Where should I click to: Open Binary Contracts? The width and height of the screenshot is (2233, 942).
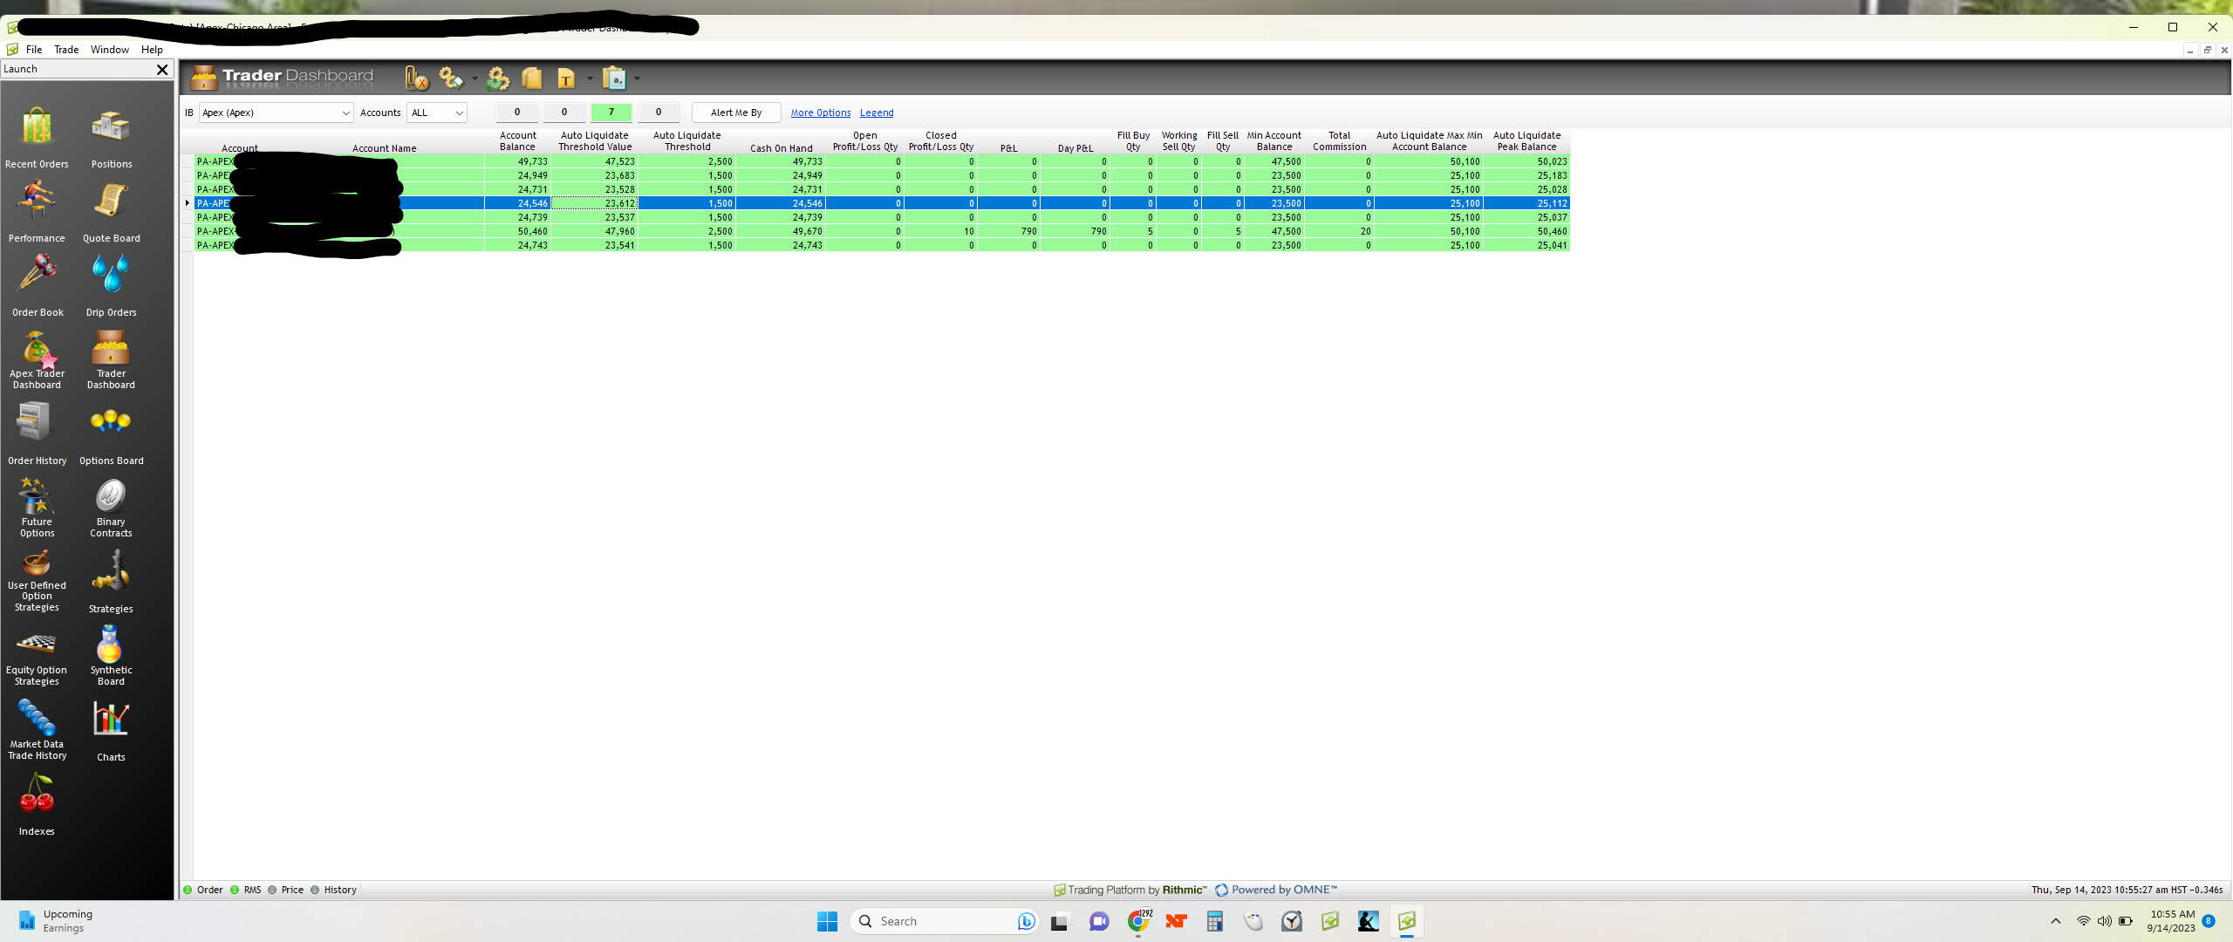112,509
